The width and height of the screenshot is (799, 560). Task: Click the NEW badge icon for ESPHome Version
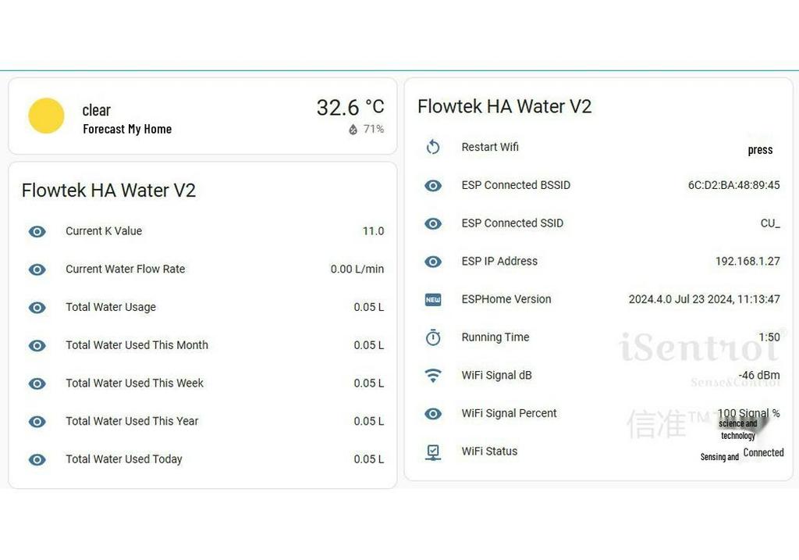tap(433, 300)
